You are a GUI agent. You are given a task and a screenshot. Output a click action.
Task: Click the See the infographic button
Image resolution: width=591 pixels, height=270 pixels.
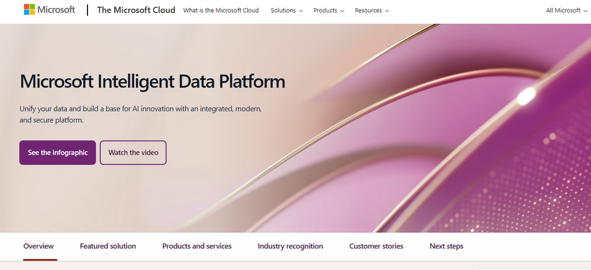pyautogui.click(x=58, y=152)
